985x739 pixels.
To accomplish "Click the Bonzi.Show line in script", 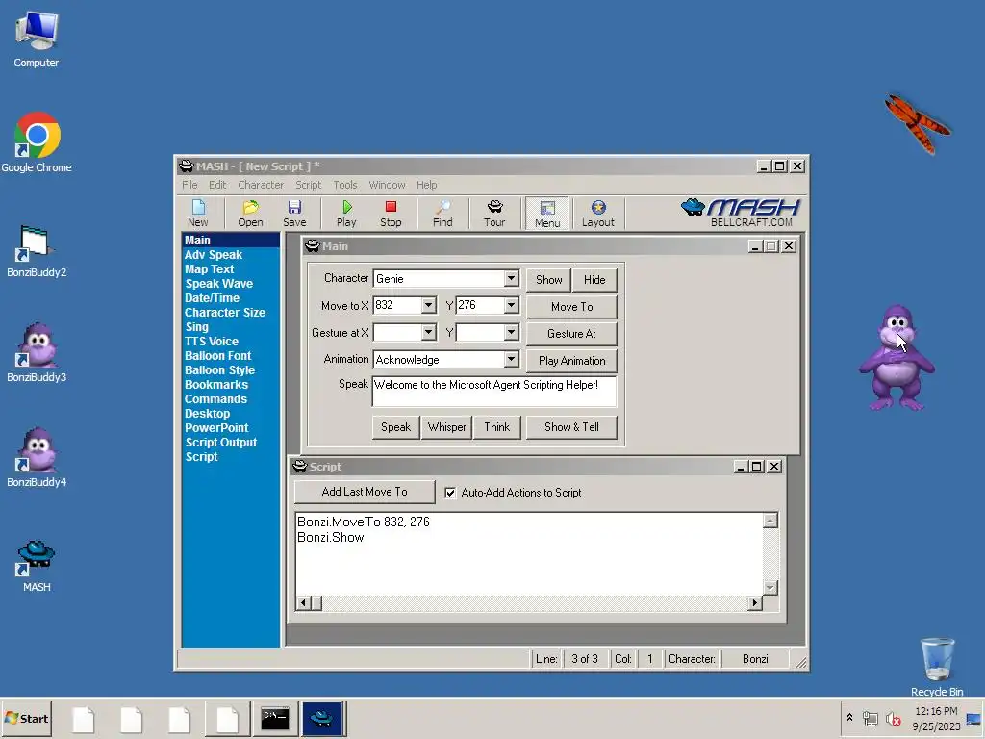I will click(x=331, y=537).
